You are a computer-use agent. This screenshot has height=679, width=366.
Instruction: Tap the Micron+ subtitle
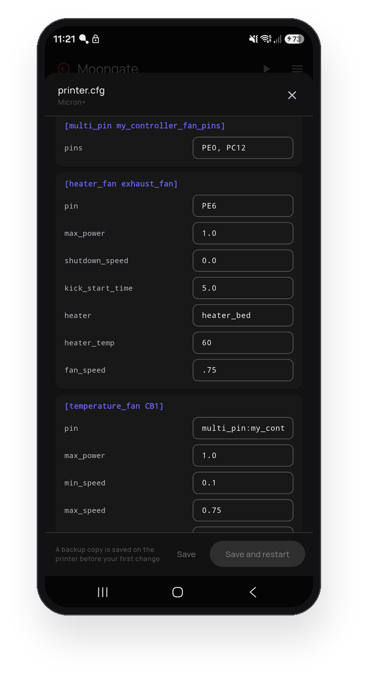pyautogui.click(x=72, y=103)
